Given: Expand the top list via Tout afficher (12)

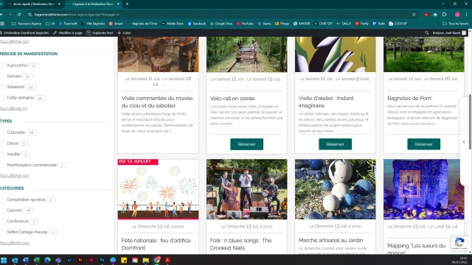Looking at the screenshot, I should tap(15, 41).
